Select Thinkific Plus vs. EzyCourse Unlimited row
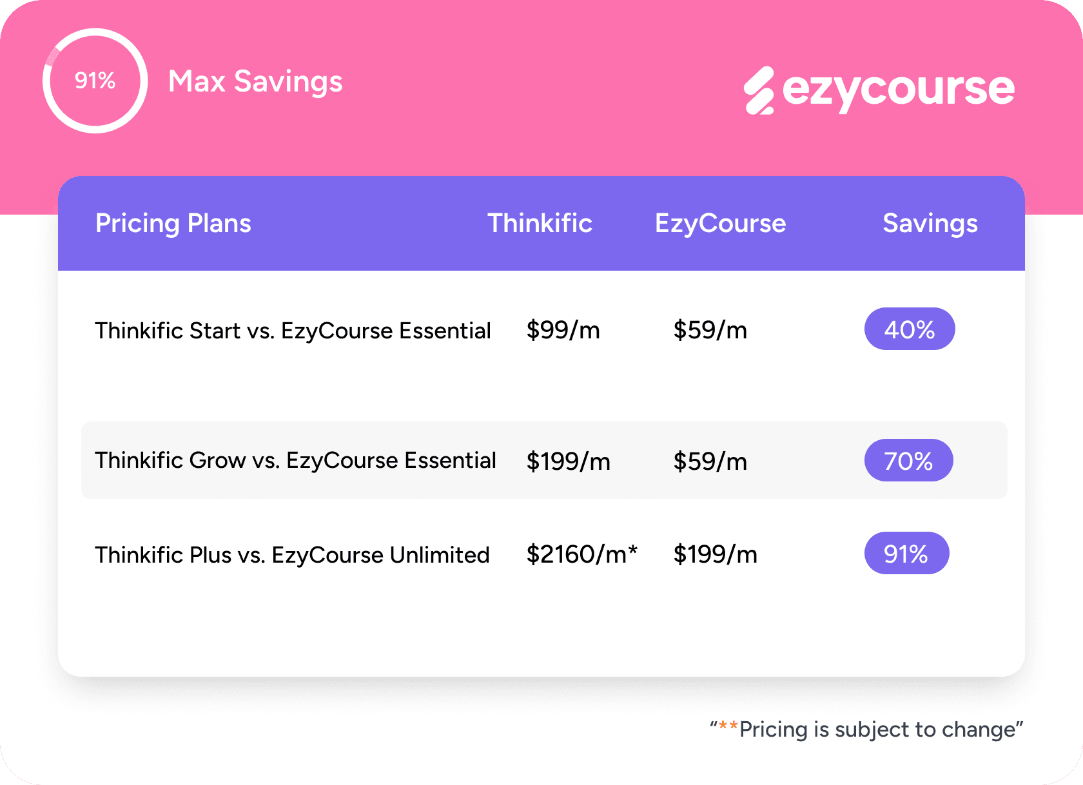 [x=541, y=554]
